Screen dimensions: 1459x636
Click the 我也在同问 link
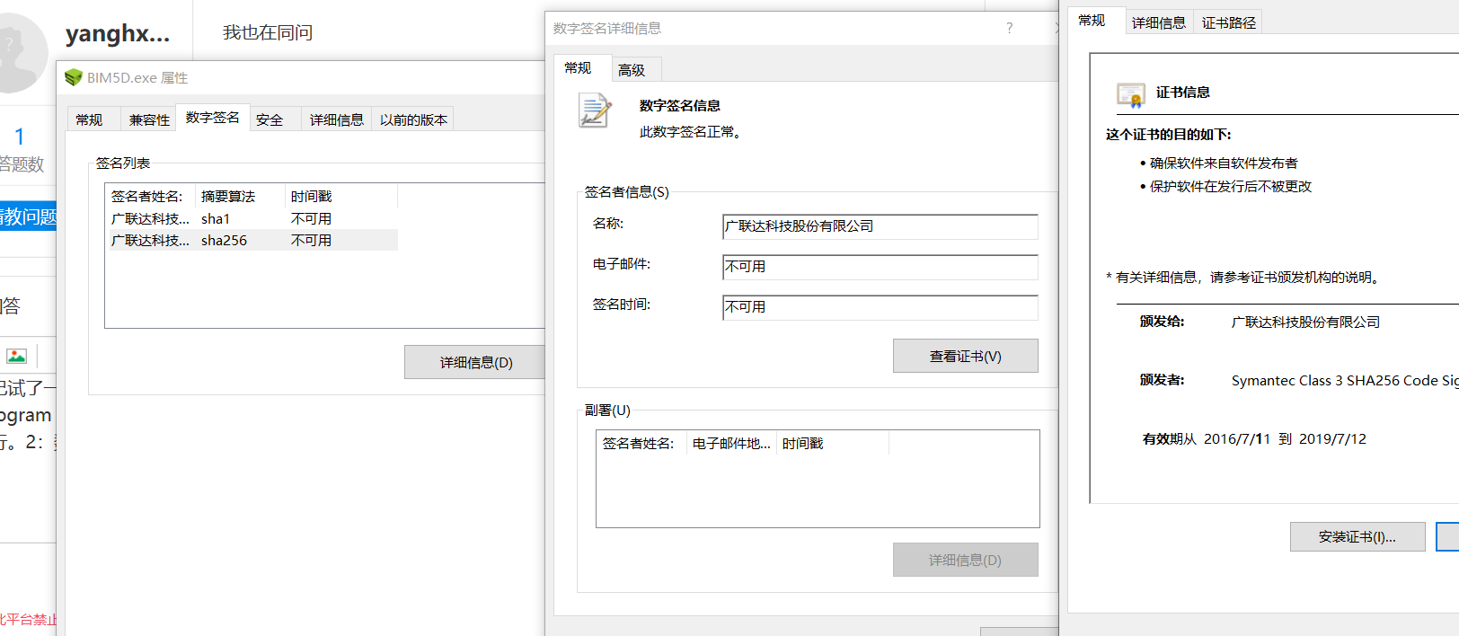pyautogui.click(x=268, y=32)
